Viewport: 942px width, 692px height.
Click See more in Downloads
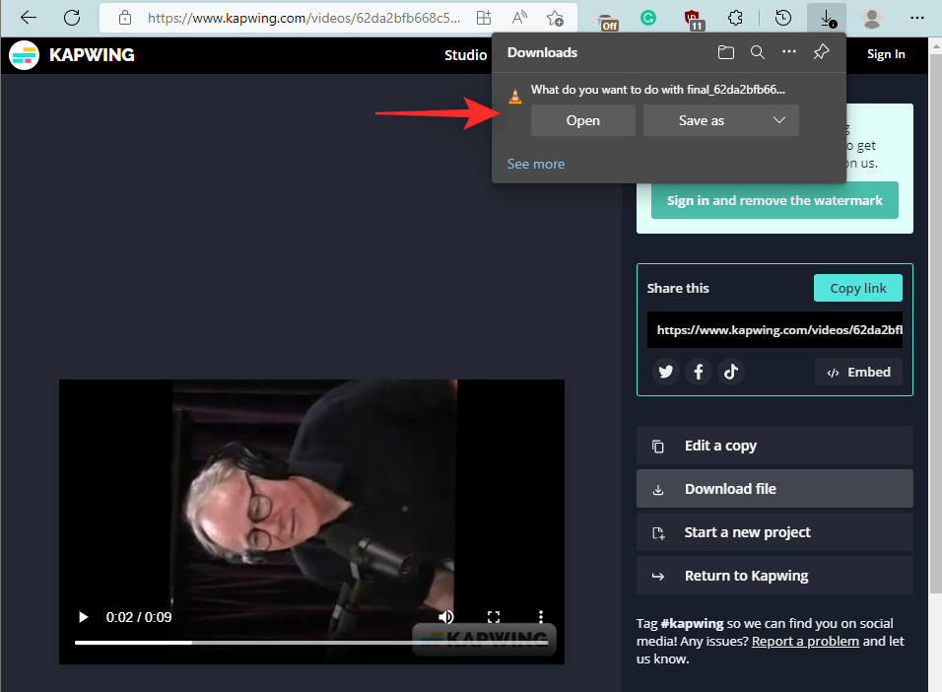coord(536,165)
